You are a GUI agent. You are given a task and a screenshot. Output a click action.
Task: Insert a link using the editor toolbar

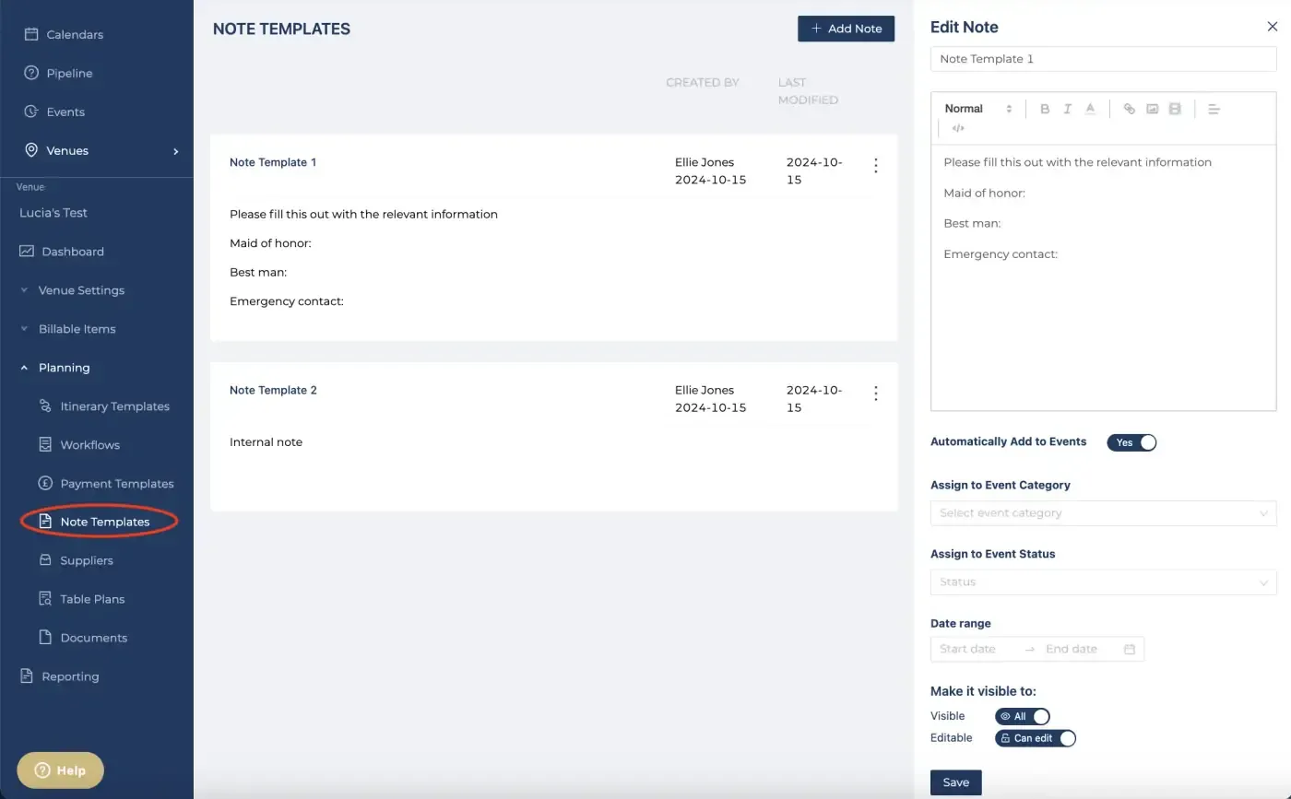[x=1129, y=109]
